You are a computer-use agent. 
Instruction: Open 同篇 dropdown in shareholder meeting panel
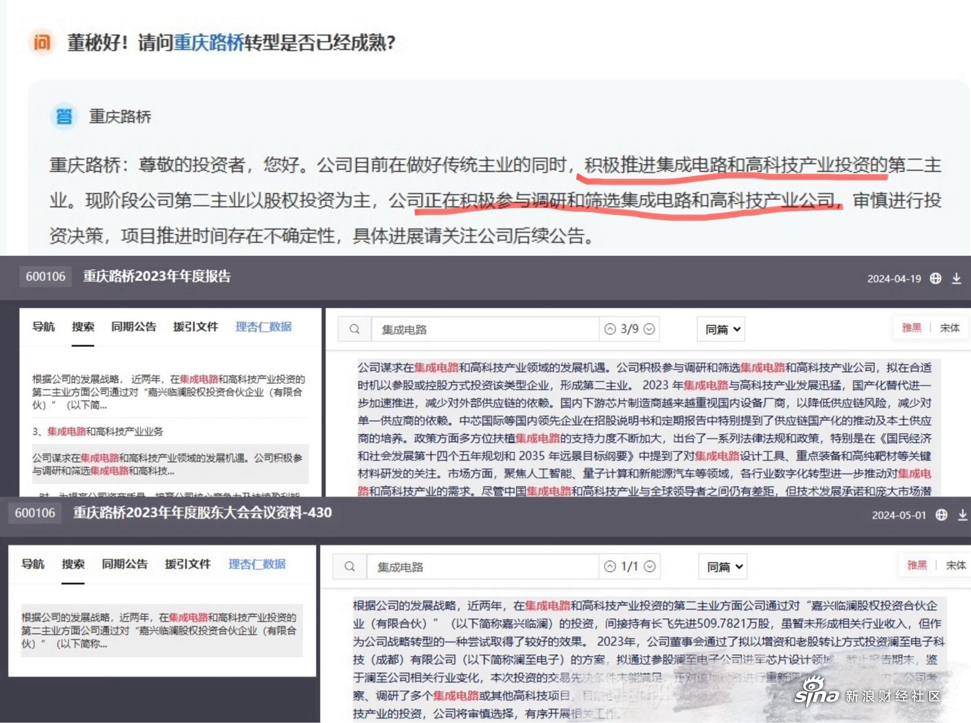tap(723, 566)
